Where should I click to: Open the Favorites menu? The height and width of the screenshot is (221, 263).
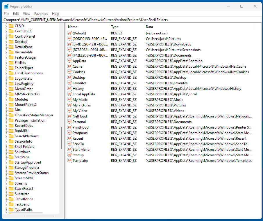coord(41,13)
